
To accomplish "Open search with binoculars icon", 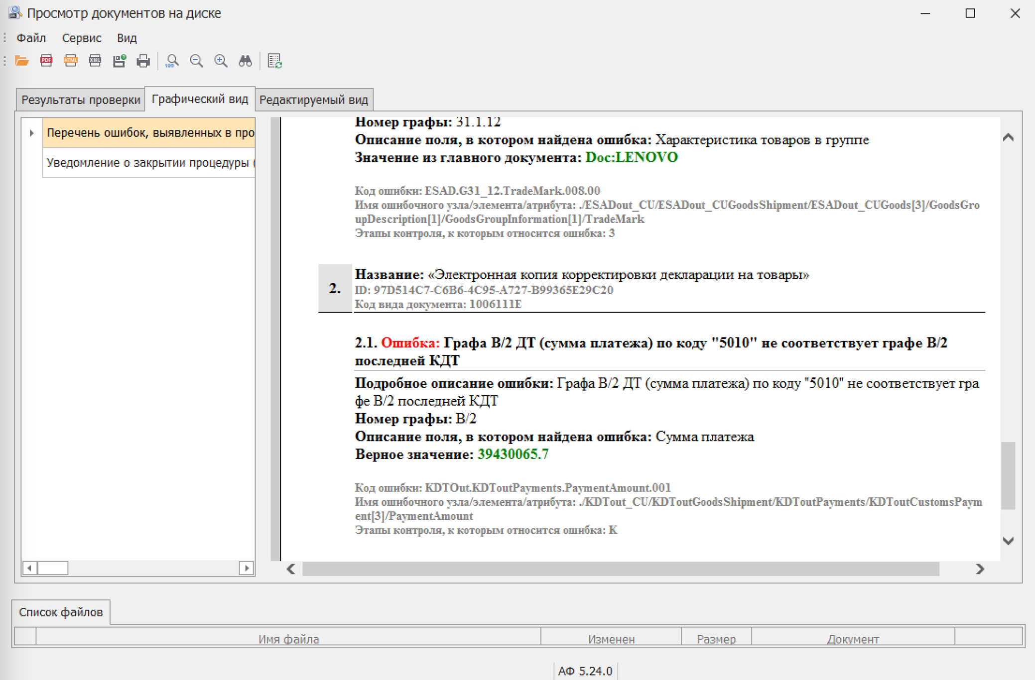I will (245, 61).
